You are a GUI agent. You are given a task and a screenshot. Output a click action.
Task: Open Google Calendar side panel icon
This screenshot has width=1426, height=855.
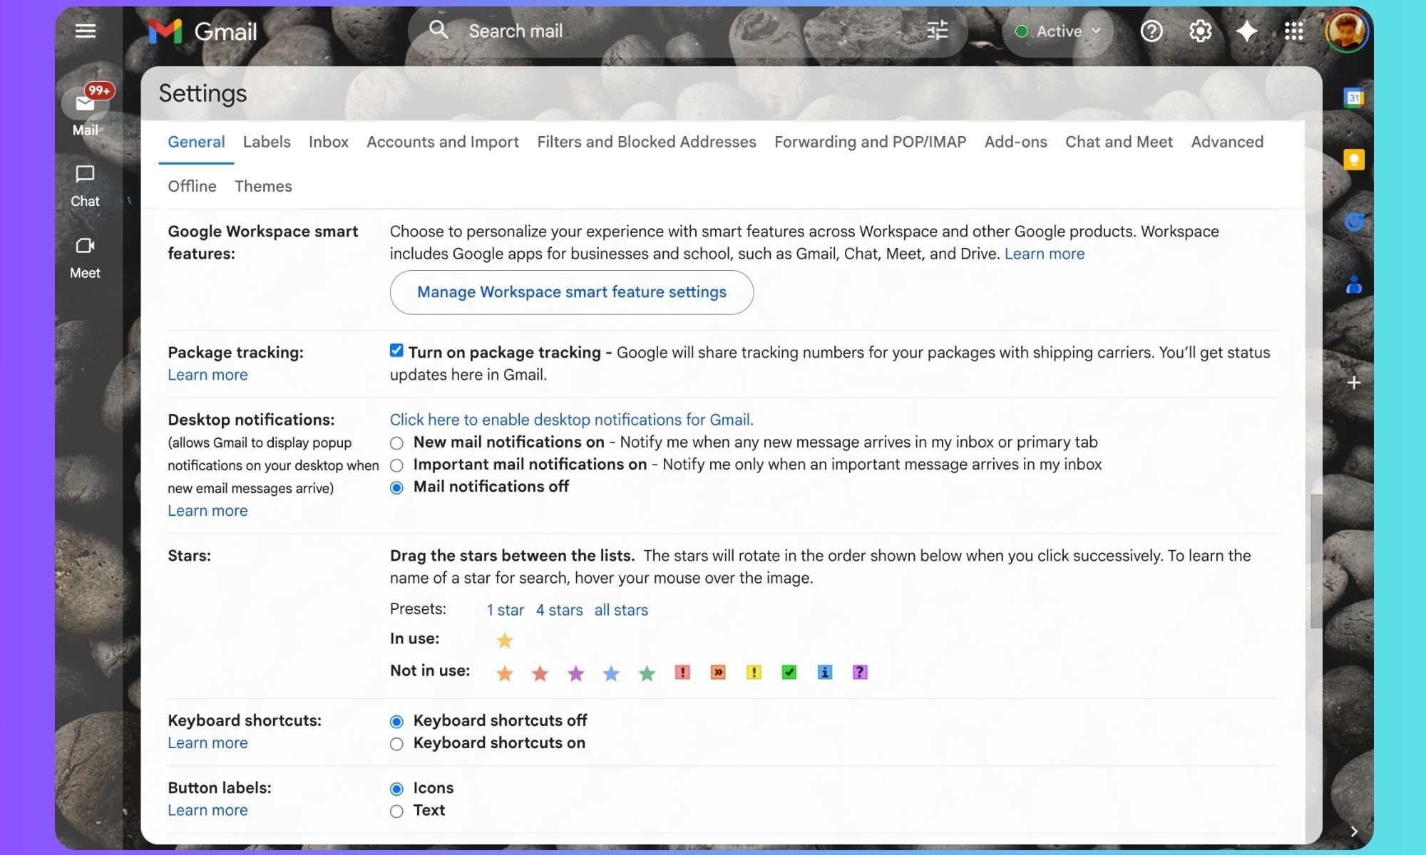tap(1354, 97)
